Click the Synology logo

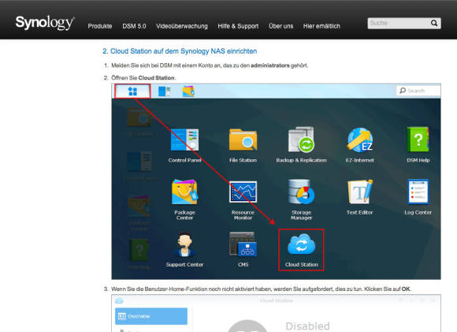[45, 22]
